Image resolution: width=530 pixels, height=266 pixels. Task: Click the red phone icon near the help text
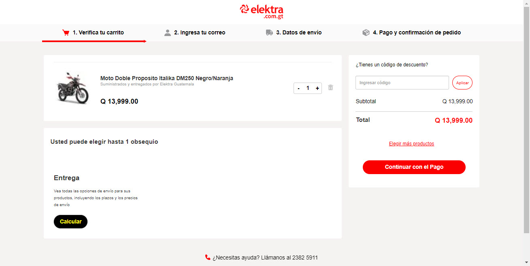tap(208, 257)
